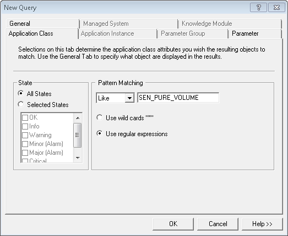Click the state list scrollbar thumb

click(77, 135)
